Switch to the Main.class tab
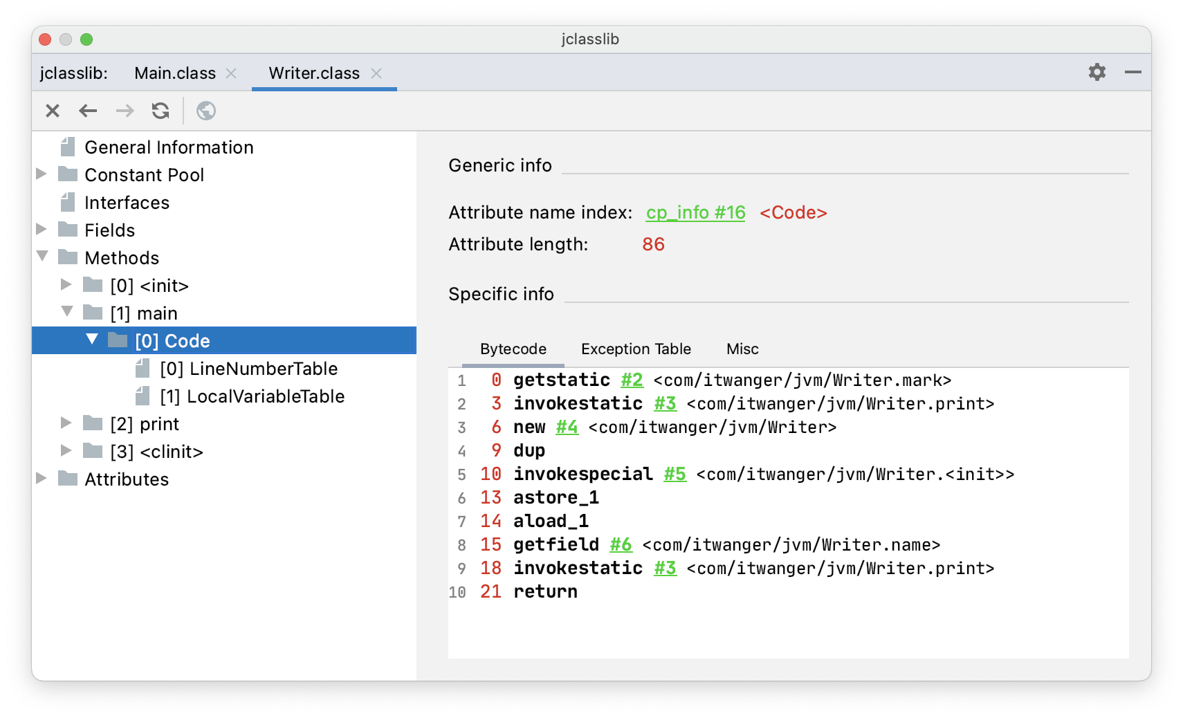Viewport: 1183px width, 718px height. (x=175, y=73)
